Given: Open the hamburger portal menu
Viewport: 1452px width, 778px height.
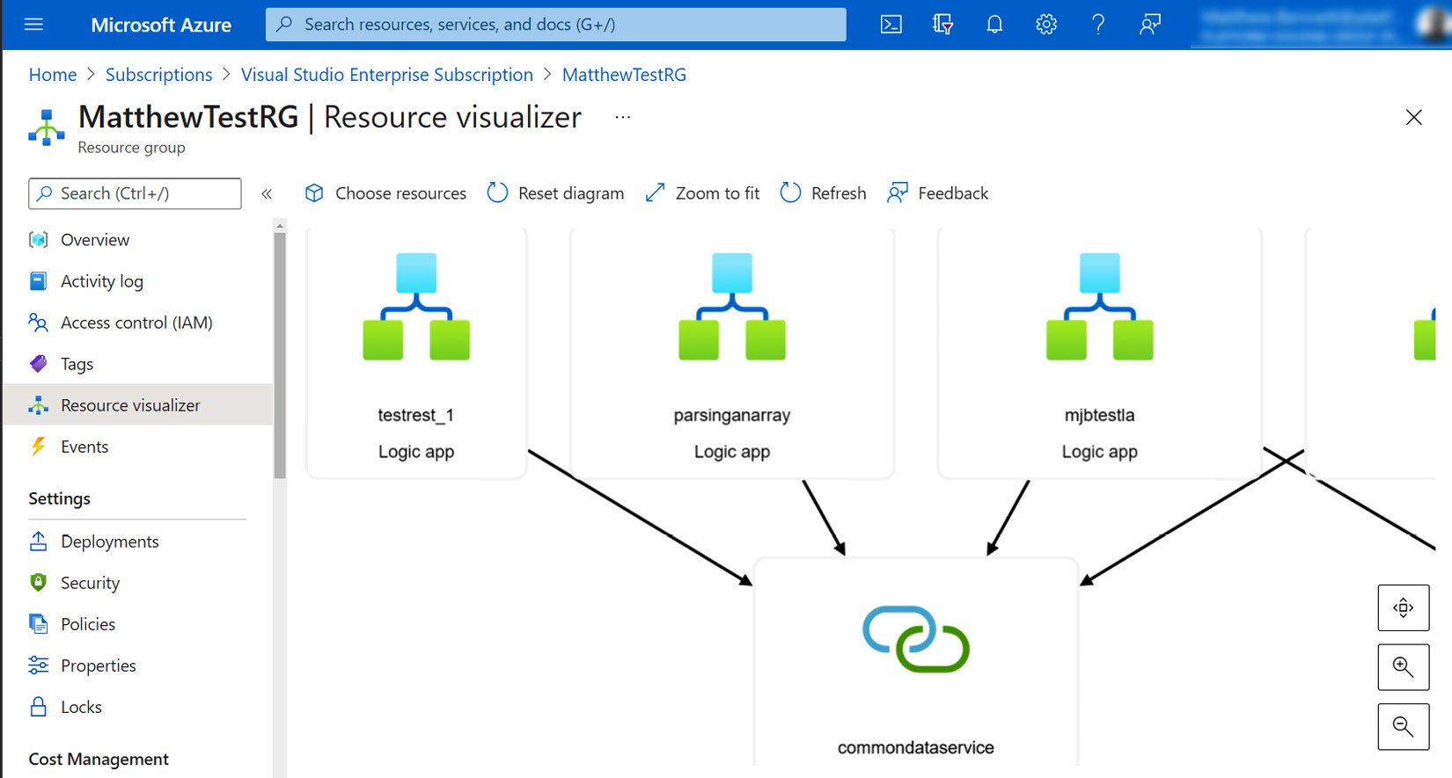Looking at the screenshot, I should pos(33,25).
